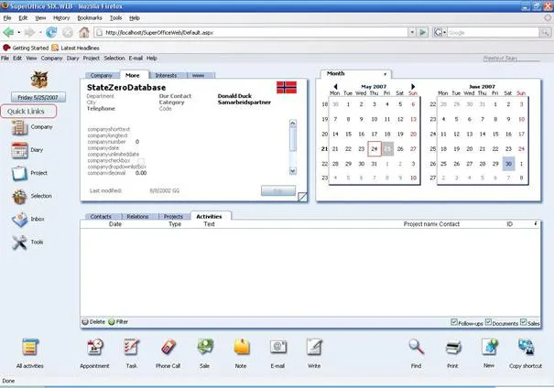Click the Find magnifier icon
Screen dimensions: 554x388
click(417, 347)
